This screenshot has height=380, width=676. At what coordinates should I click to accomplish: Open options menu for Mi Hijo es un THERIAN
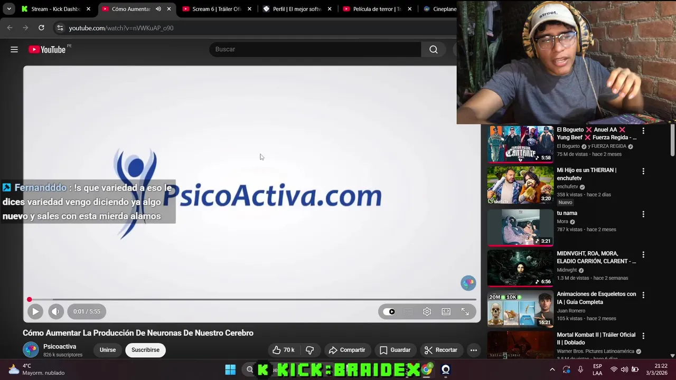[643, 172]
